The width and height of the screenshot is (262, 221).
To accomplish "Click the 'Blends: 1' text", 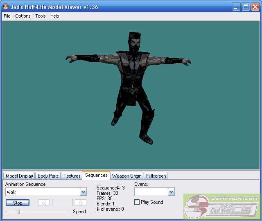I will click(106, 204).
